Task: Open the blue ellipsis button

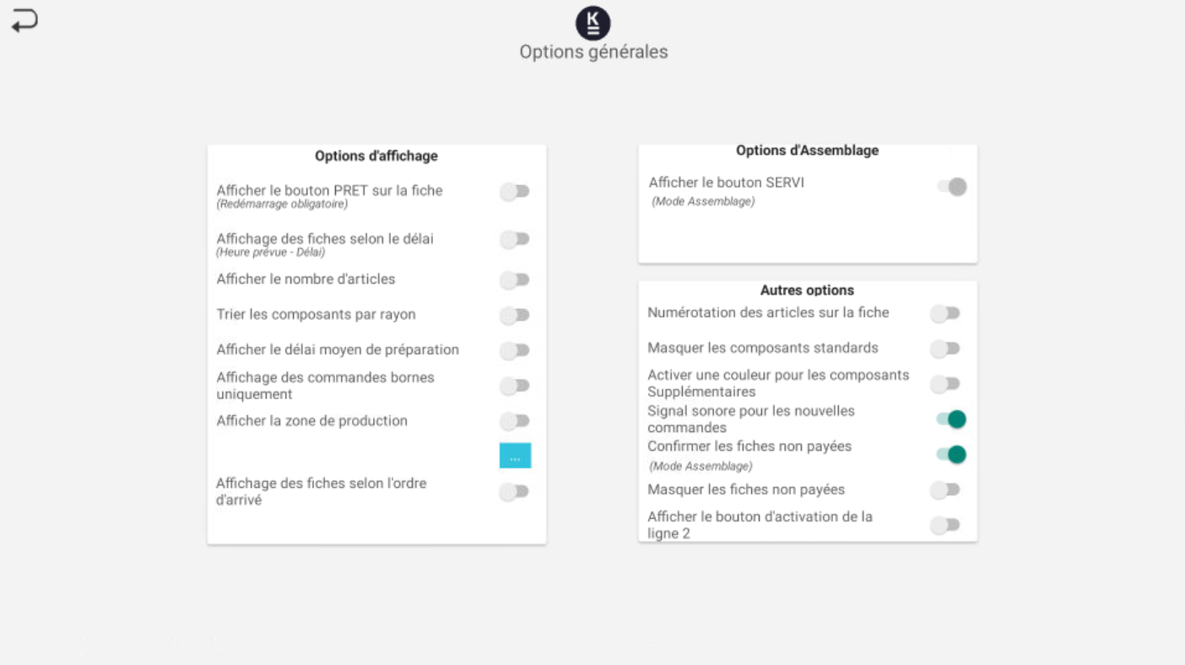Action: tap(515, 456)
